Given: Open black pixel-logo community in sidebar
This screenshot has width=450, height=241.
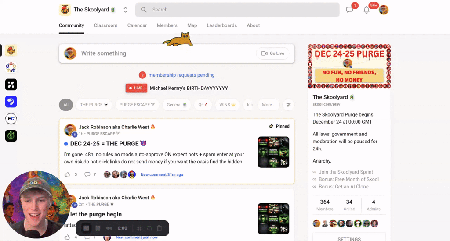Looking at the screenshot, I should 11,85.
